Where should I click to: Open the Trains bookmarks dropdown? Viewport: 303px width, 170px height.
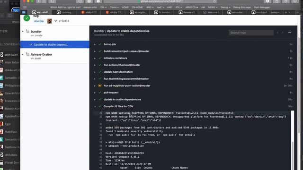[x=114, y=8]
